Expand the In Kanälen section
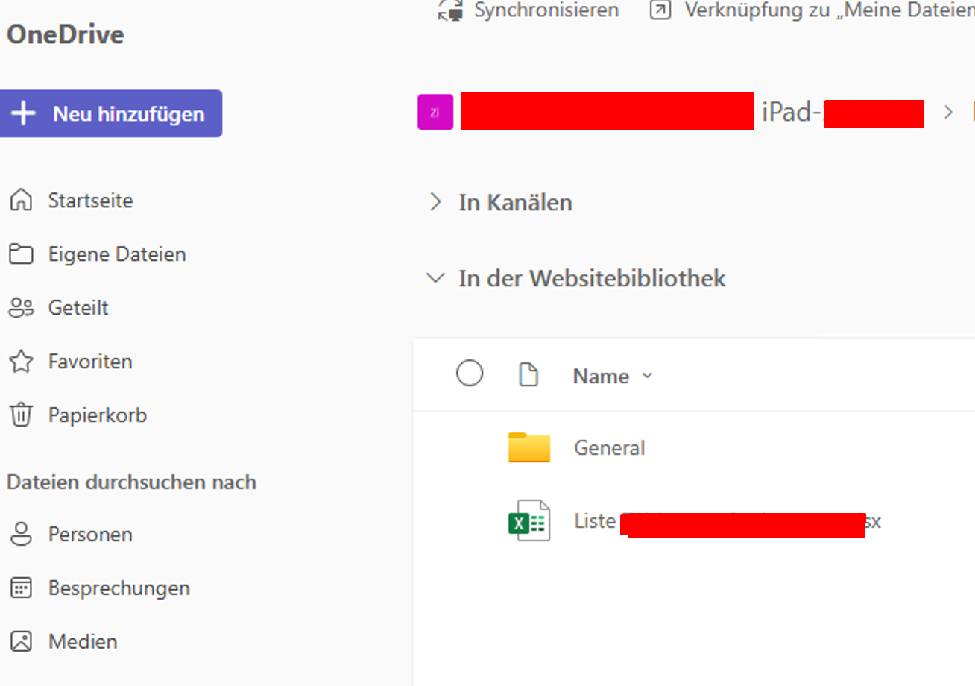Image resolution: width=975 pixels, height=686 pixels. tap(435, 202)
